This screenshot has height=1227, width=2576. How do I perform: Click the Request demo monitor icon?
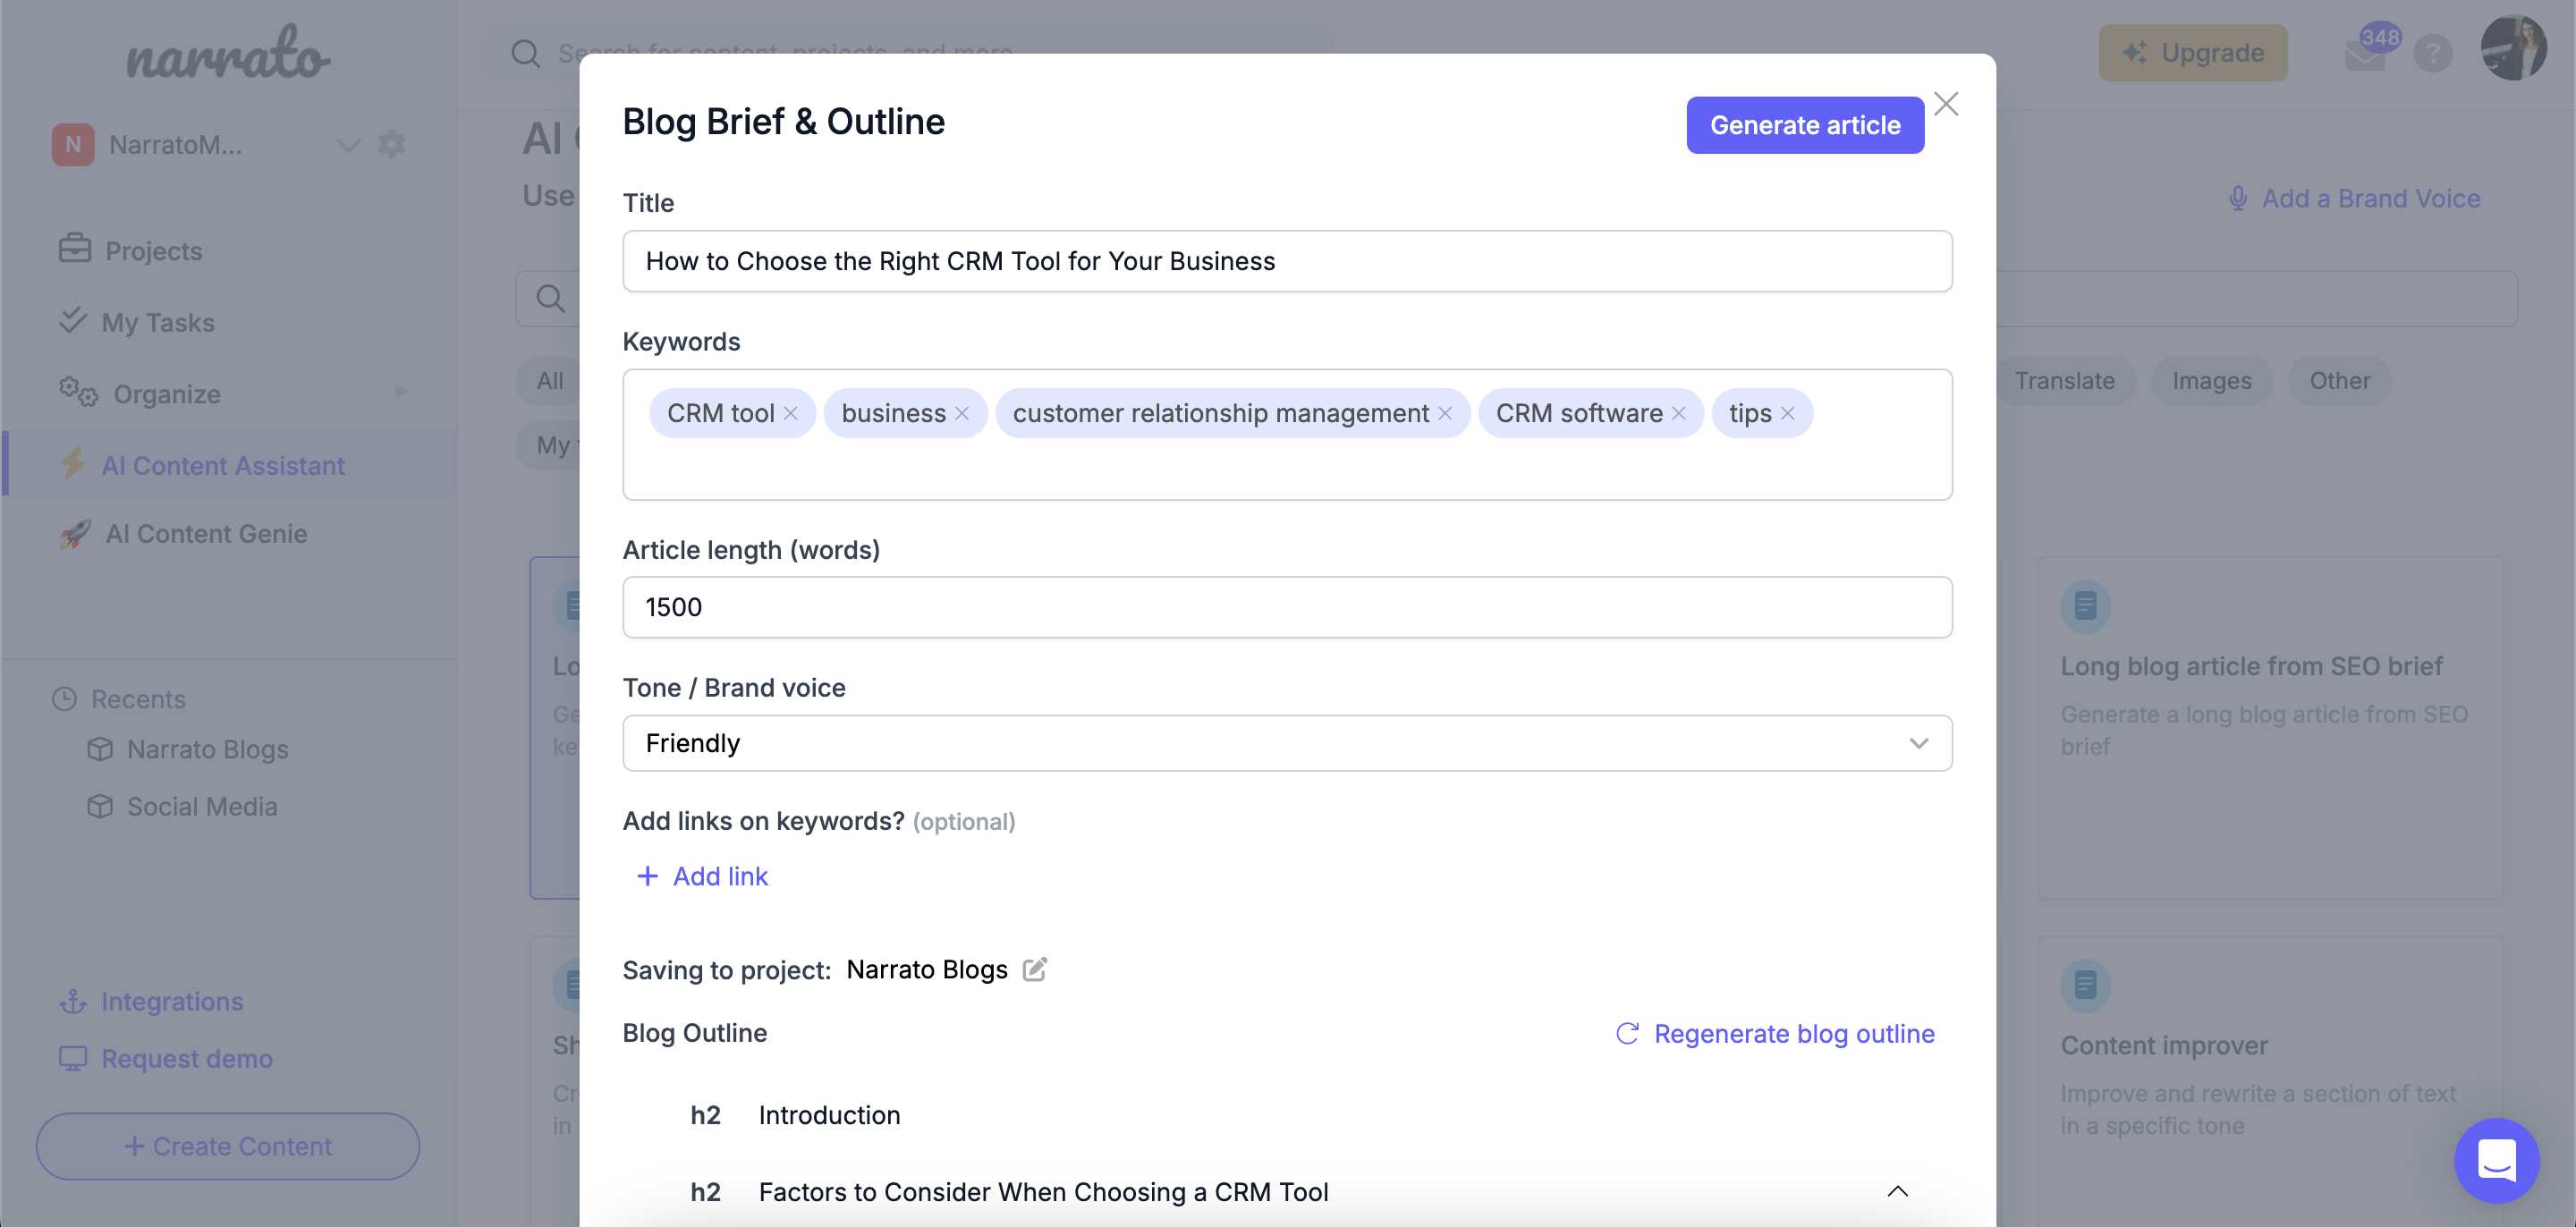(73, 1058)
